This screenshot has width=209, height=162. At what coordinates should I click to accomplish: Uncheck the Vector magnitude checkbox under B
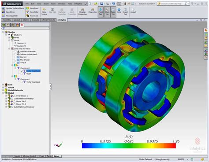pyautogui.click(x=22, y=71)
